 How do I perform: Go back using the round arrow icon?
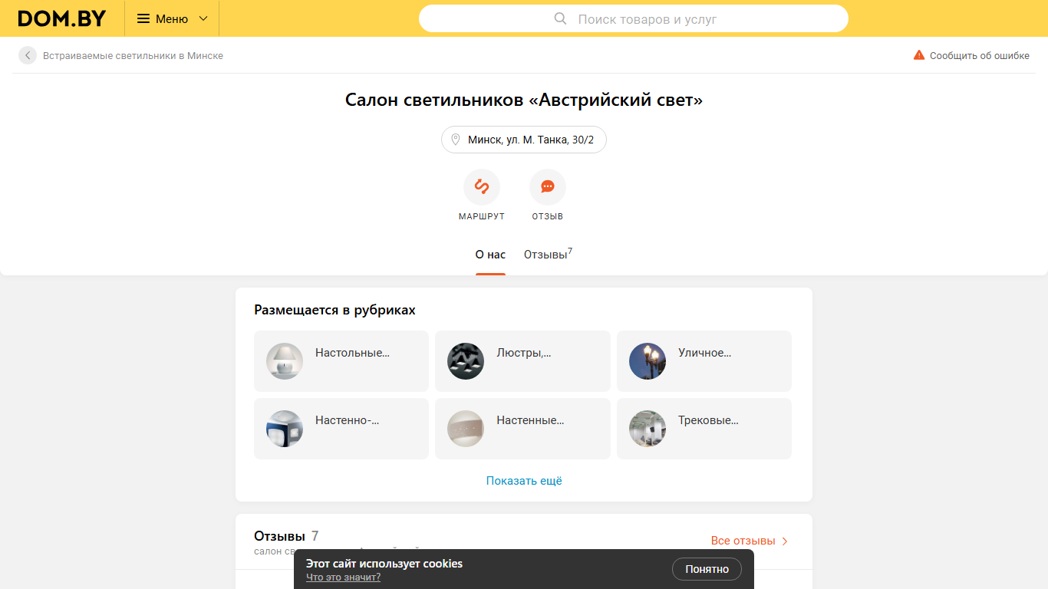[28, 55]
